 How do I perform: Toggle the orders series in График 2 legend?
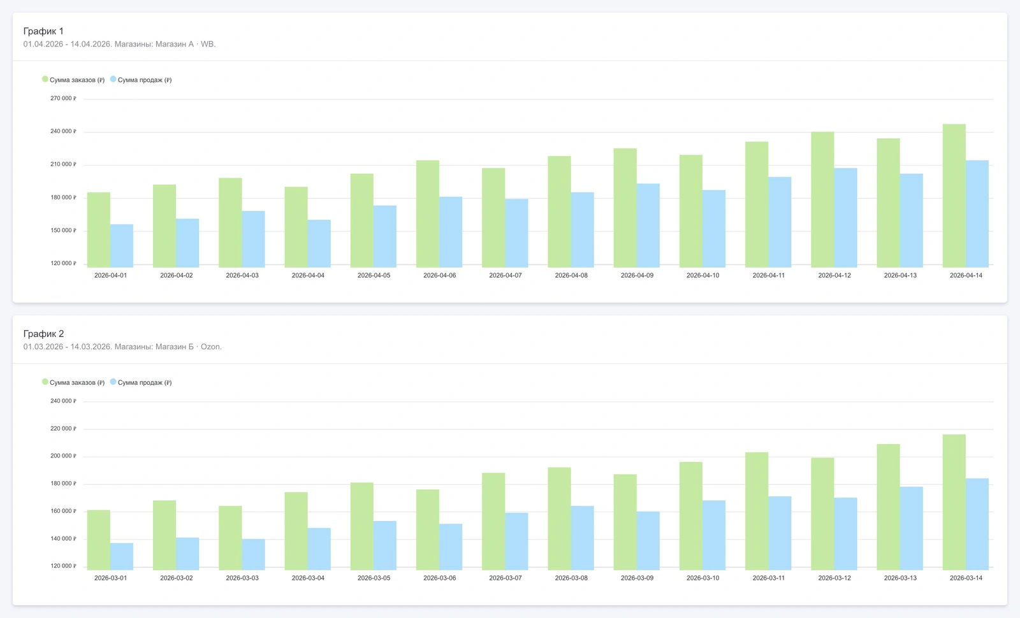[73, 382]
